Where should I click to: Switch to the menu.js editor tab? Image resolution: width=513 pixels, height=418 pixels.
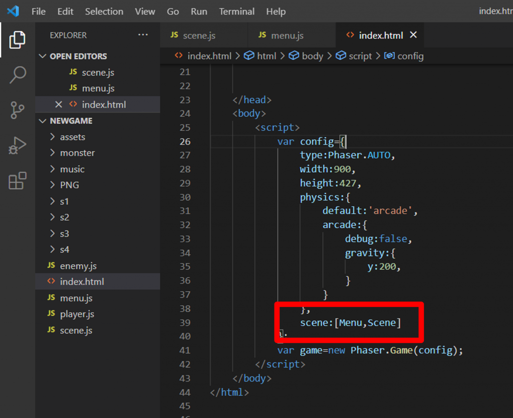tap(292, 35)
